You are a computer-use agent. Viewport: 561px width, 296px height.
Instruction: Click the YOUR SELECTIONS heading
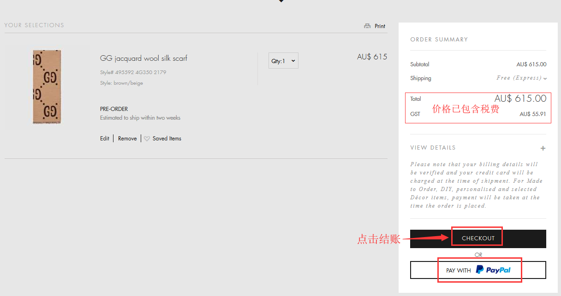click(34, 25)
